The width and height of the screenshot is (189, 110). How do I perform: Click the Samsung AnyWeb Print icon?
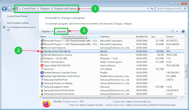click(x=42, y=80)
